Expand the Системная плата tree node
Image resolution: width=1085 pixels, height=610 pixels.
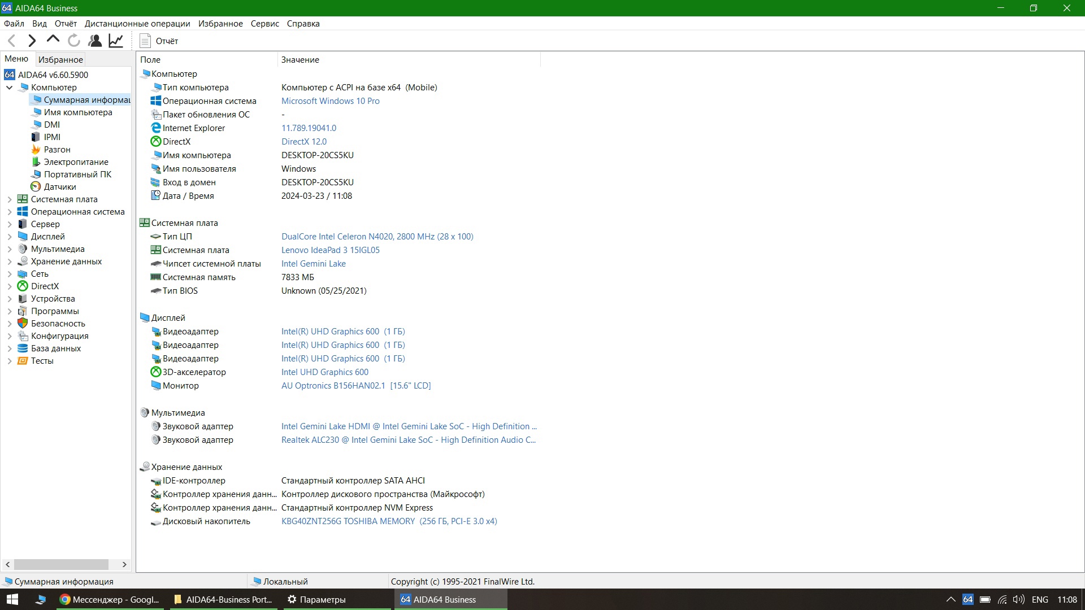click(x=10, y=199)
